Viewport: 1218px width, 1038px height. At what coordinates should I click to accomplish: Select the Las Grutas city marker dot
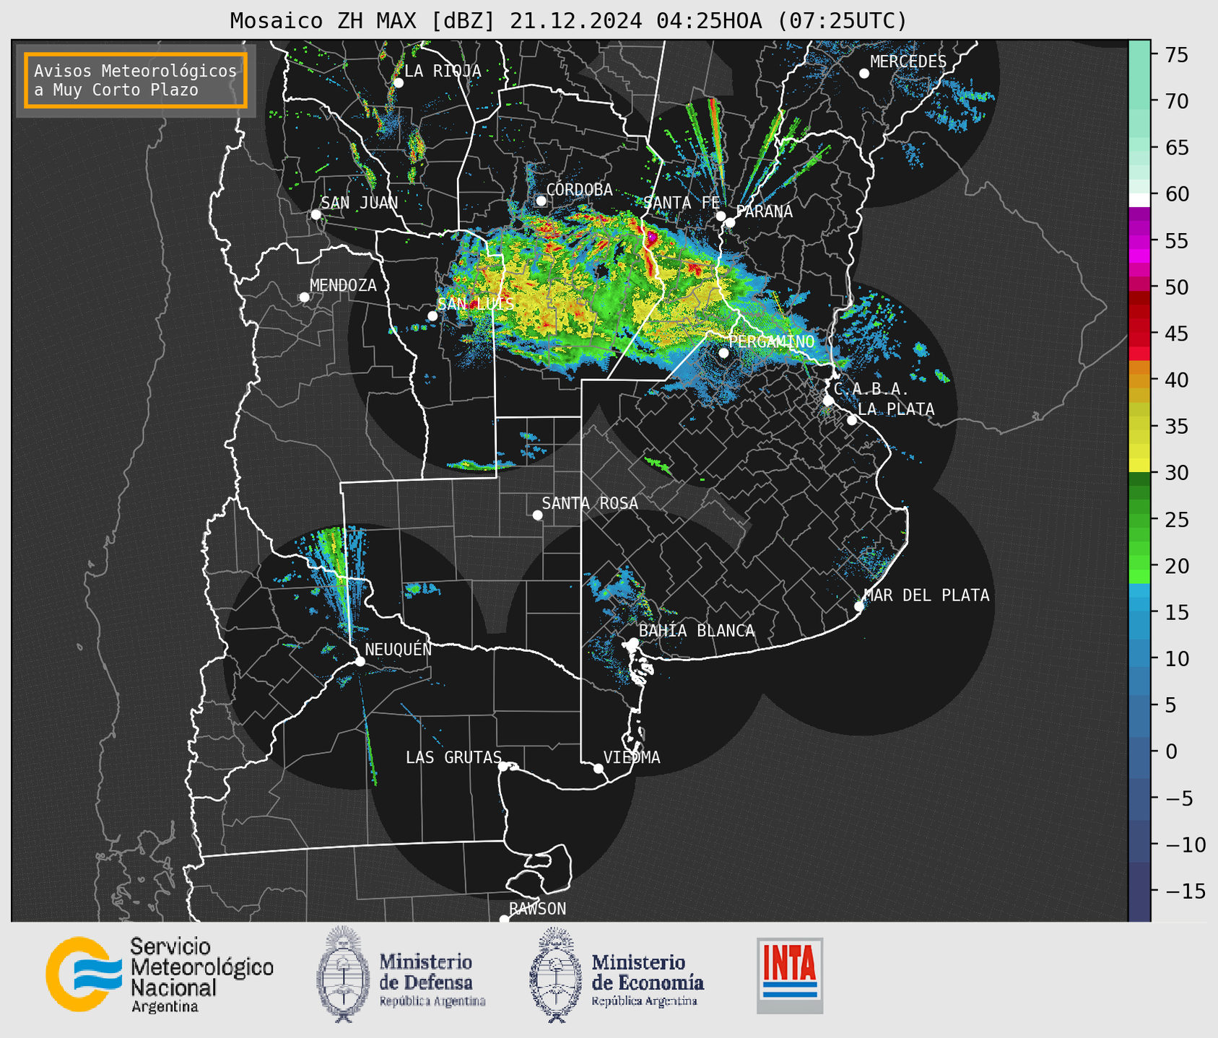503,767
